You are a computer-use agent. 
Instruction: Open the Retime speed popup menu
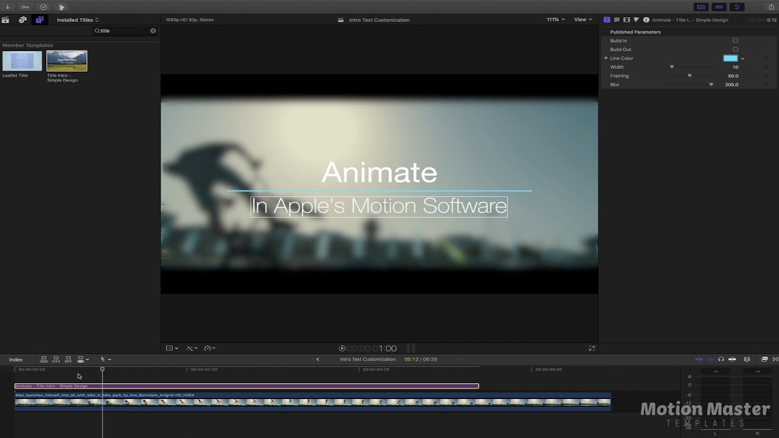[x=210, y=349]
